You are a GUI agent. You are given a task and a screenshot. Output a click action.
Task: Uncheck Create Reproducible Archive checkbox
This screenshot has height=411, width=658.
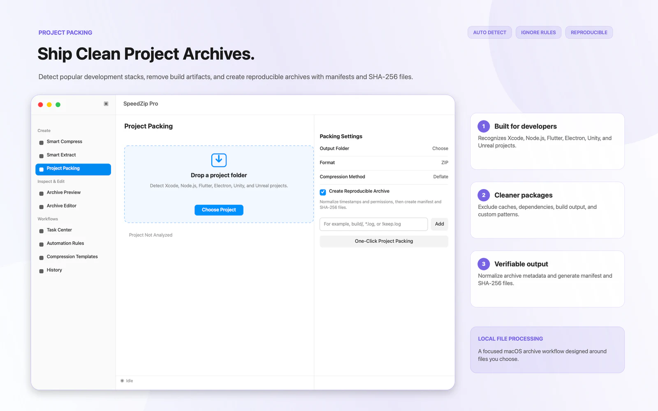point(323,192)
